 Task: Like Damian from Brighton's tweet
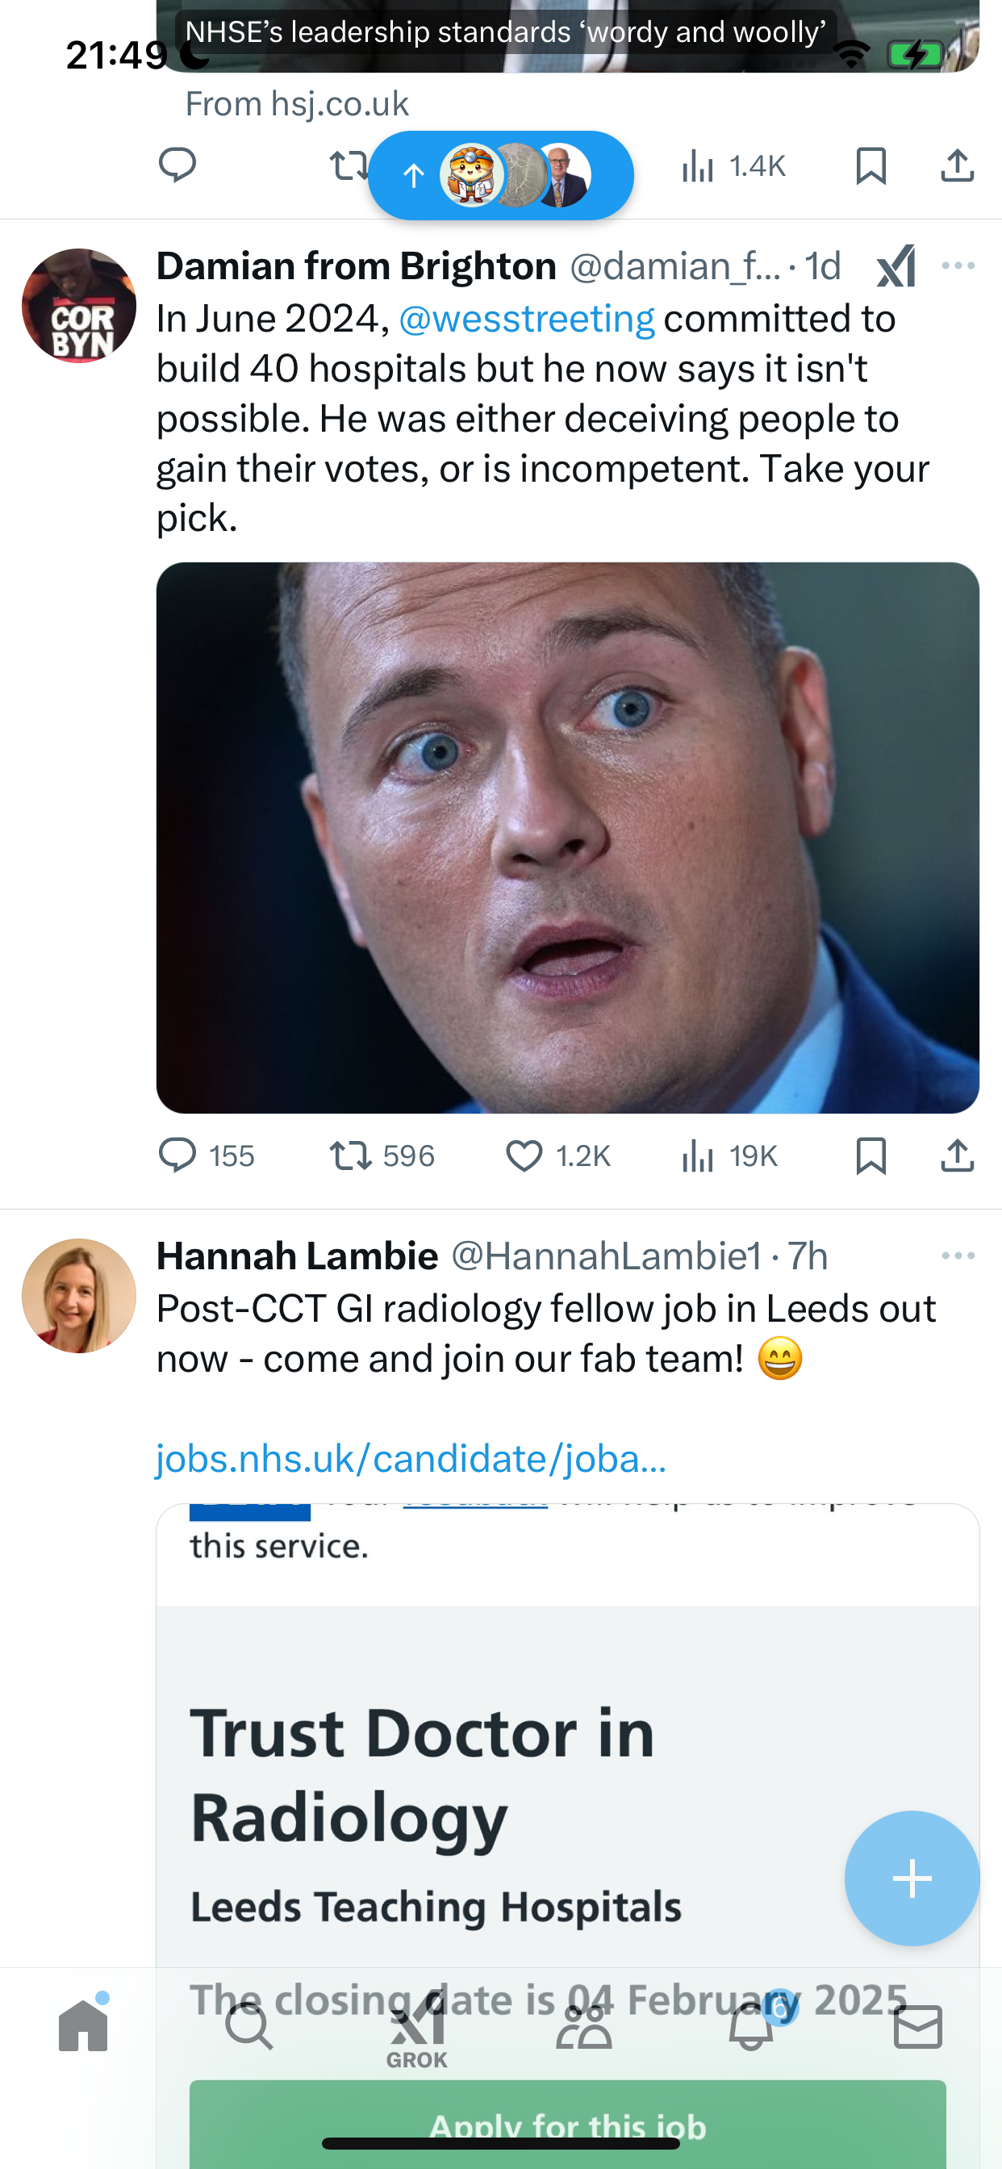[557, 1156]
